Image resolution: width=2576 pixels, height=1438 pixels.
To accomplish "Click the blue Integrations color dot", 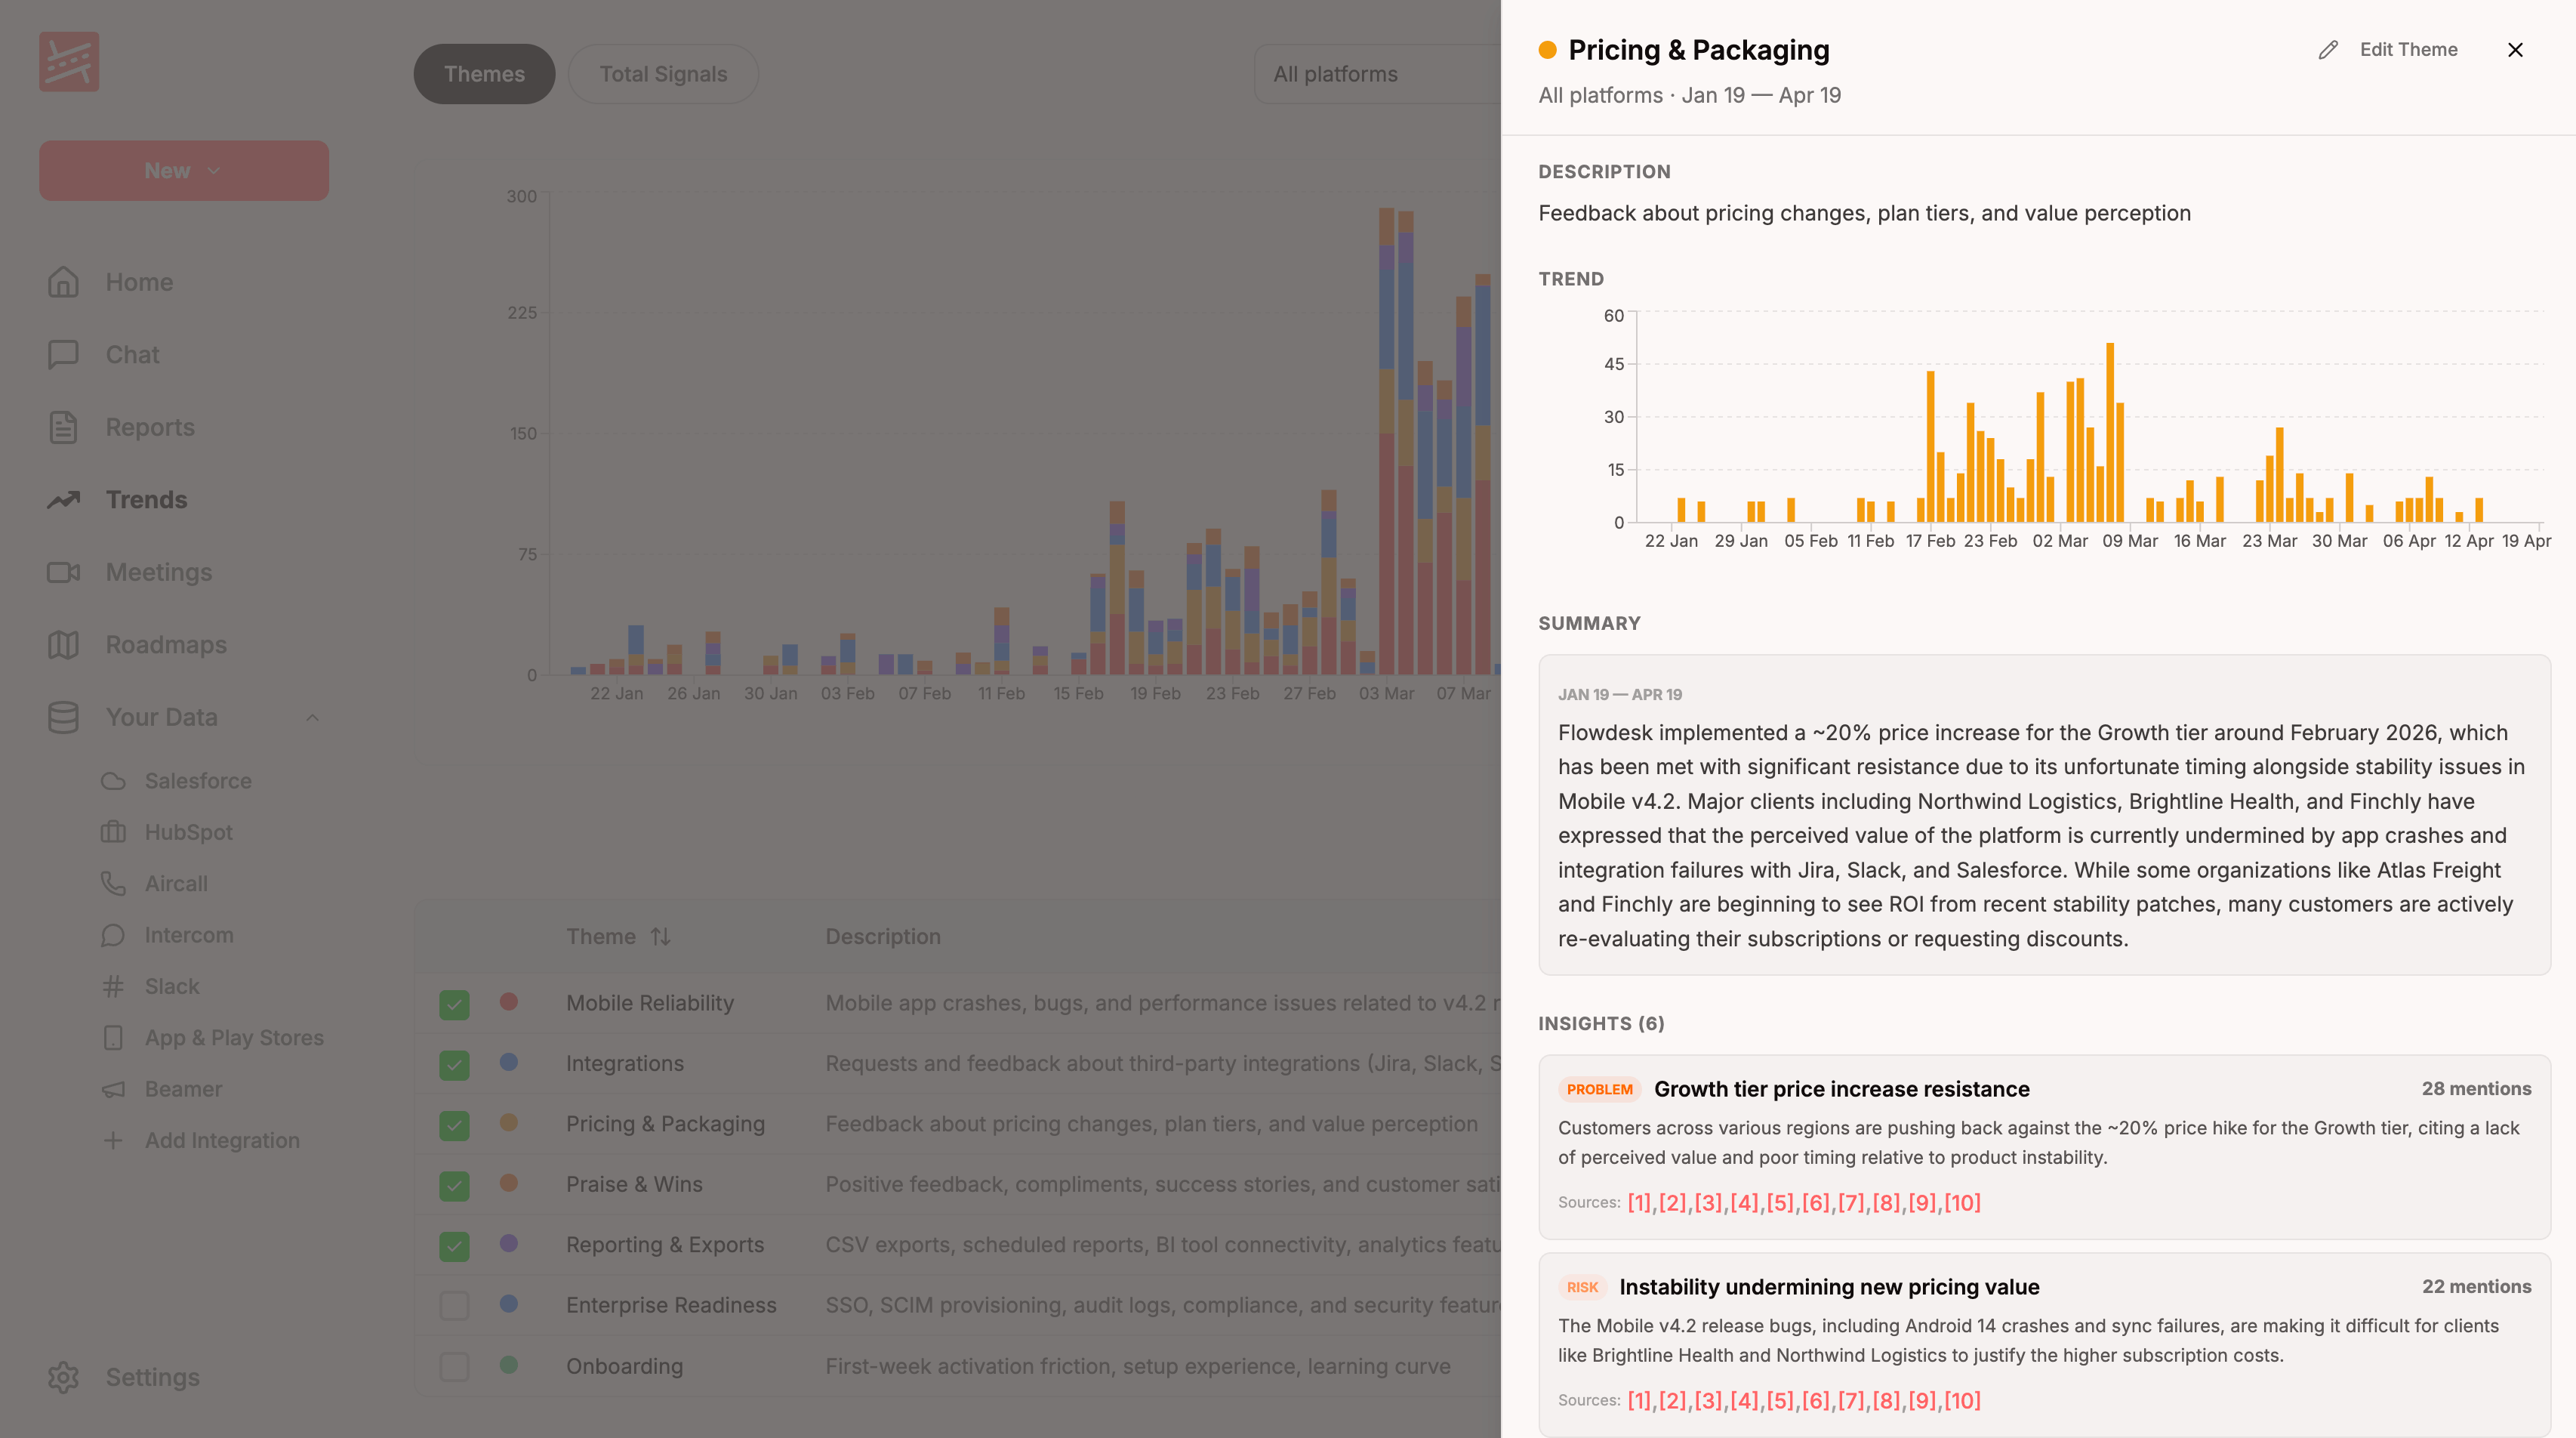I will click(x=509, y=1062).
